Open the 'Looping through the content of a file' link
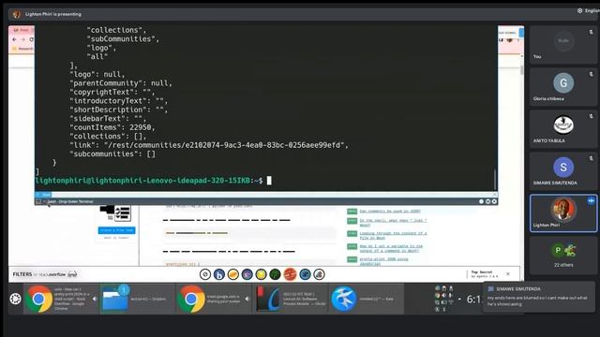This screenshot has height=337, width=600. [393, 235]
